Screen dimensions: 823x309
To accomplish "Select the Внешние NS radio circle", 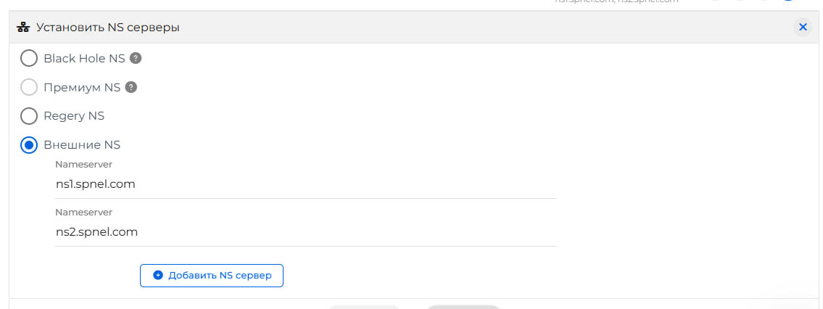I will pyautogui.click(x=29, y=145).
